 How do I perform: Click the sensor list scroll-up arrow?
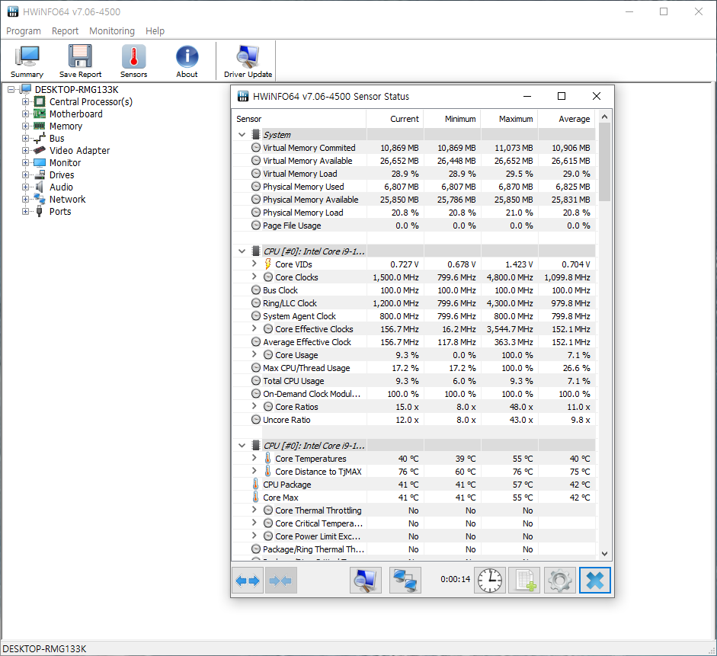coord(604,117)
